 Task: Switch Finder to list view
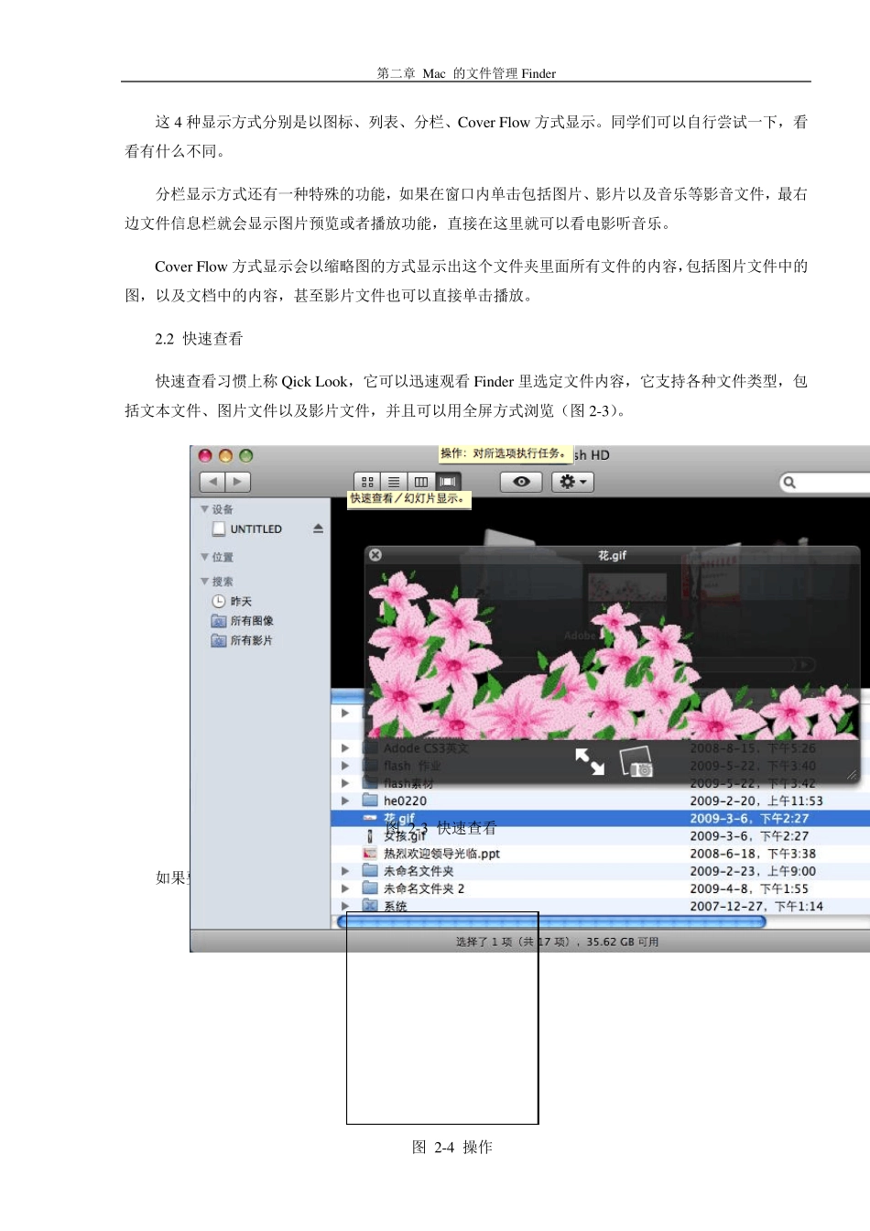click(x=394, y=482)
